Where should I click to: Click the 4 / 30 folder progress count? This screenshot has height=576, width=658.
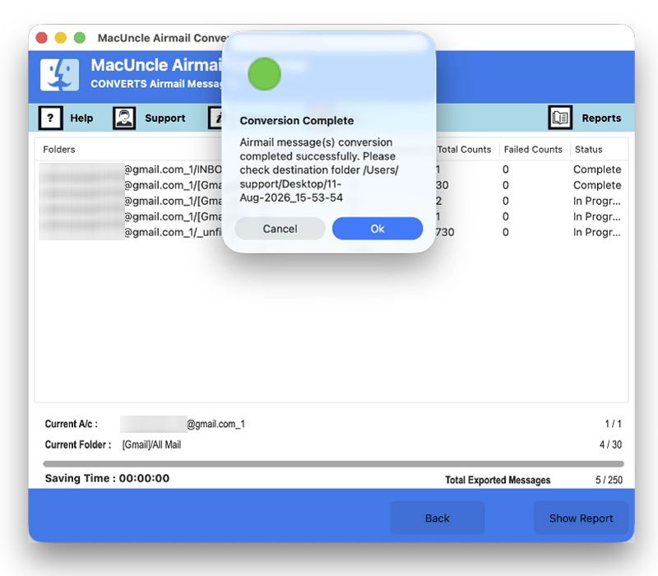coord(610,444)
